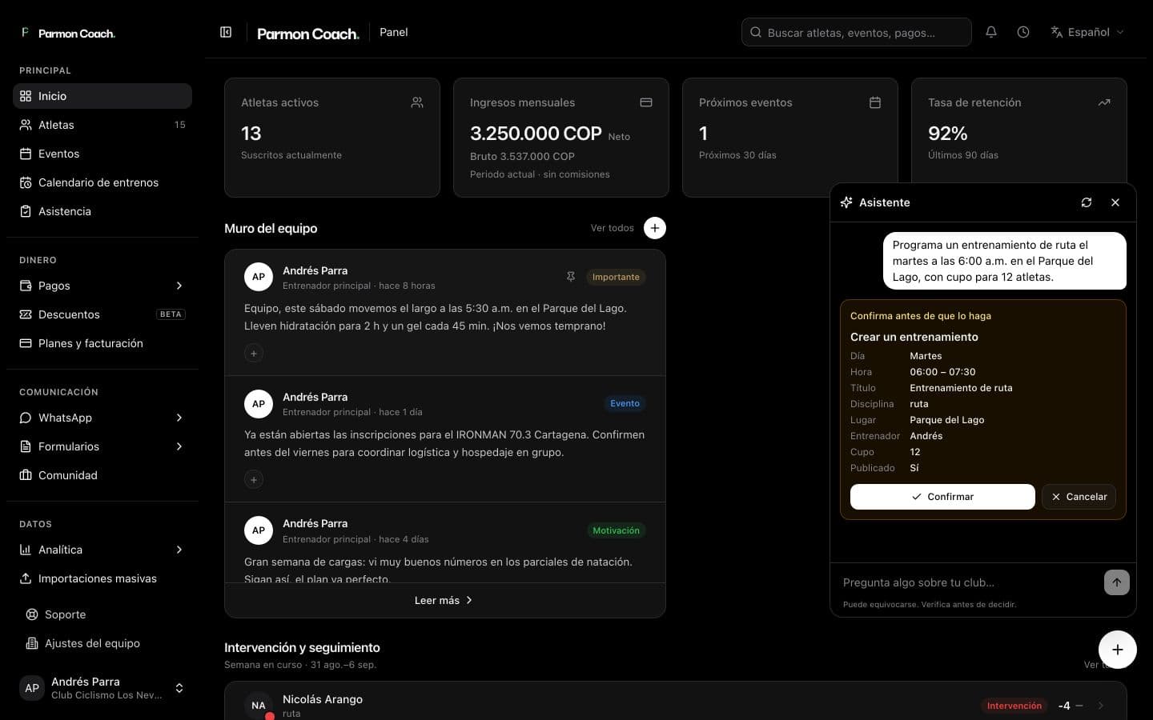Open Importaciones masivas
Screen dimensions: 1153x720
(x=102, y=578)
